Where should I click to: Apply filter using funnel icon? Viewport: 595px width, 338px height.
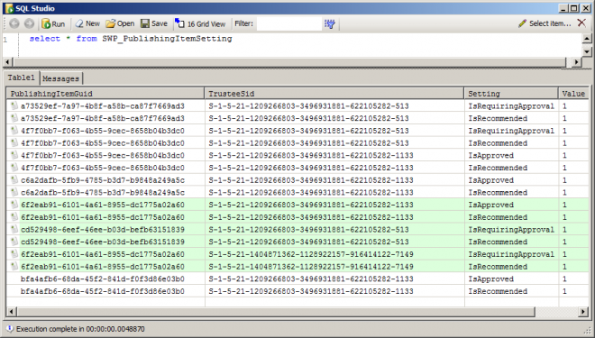[x=330, y=24]
